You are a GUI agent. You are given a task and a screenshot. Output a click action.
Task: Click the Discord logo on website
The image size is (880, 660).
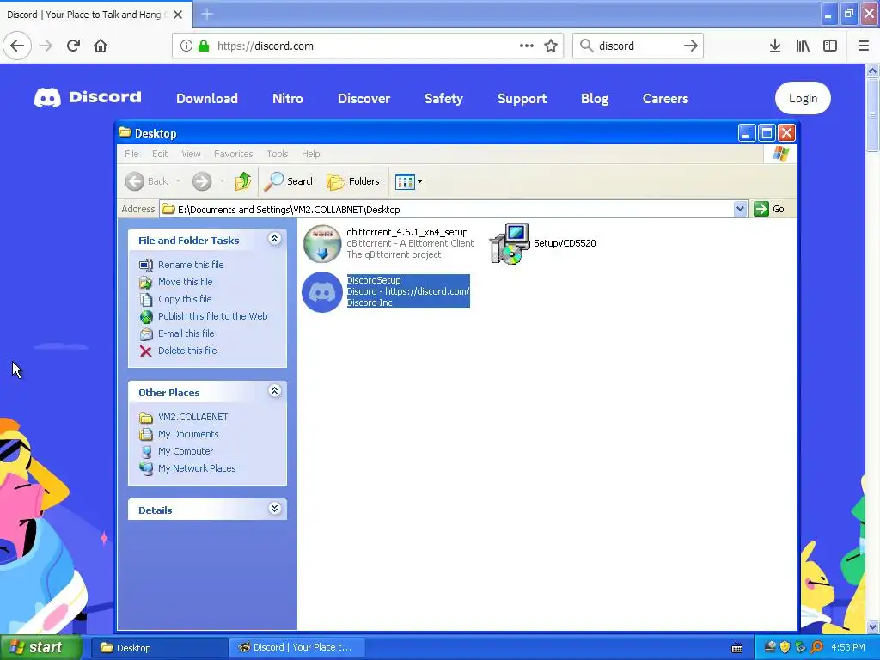(x=88, y=98)
